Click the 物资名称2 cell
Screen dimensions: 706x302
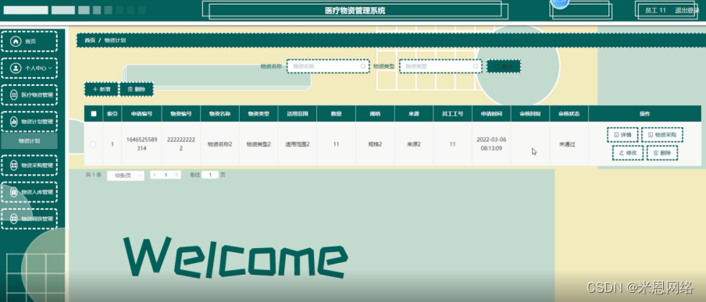[x=220, y=144]
